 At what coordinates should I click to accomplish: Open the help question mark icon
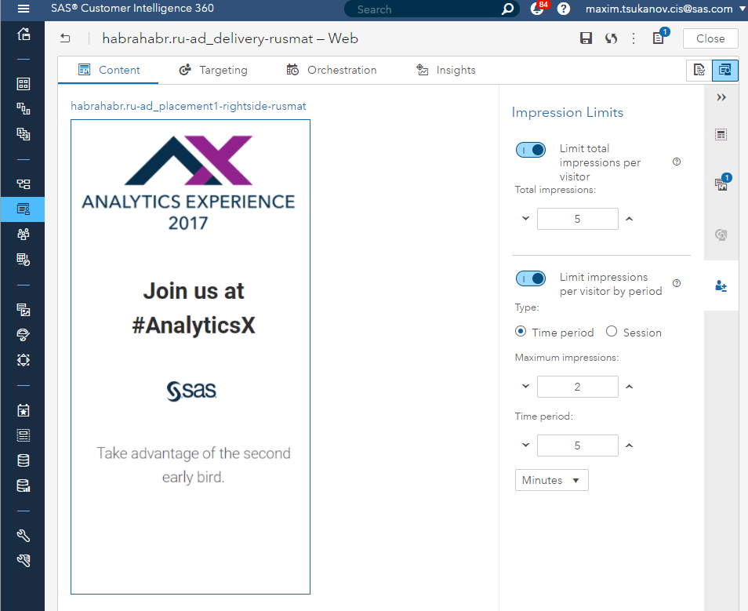(x=564, y=9)
